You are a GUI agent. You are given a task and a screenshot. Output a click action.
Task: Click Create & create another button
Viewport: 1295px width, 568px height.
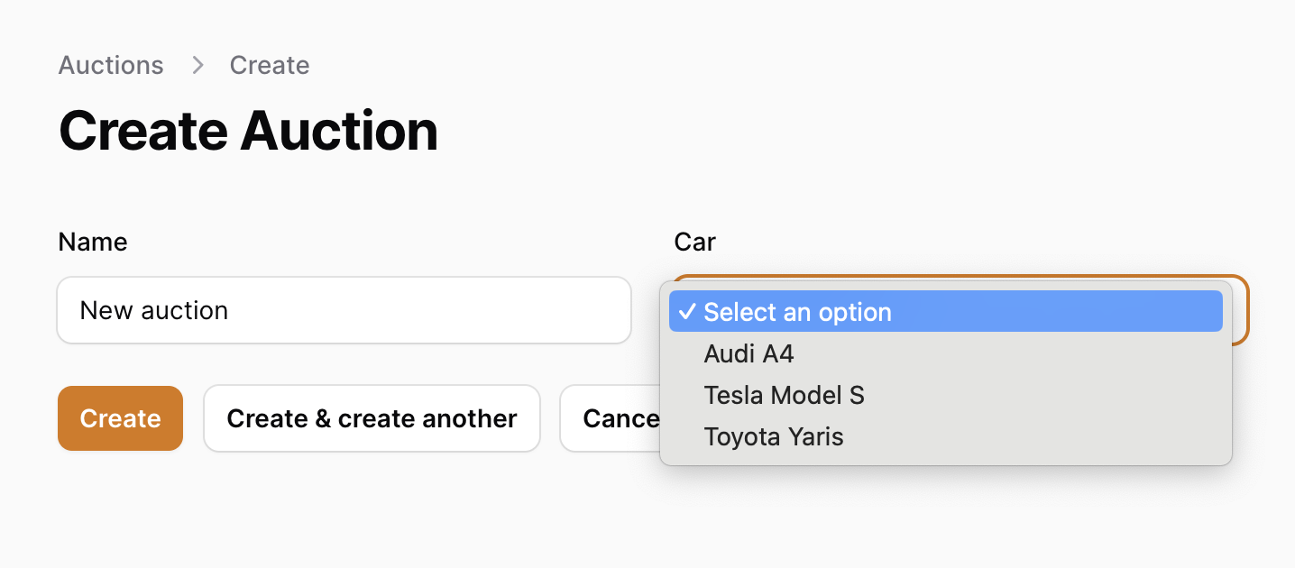[372, 418]
